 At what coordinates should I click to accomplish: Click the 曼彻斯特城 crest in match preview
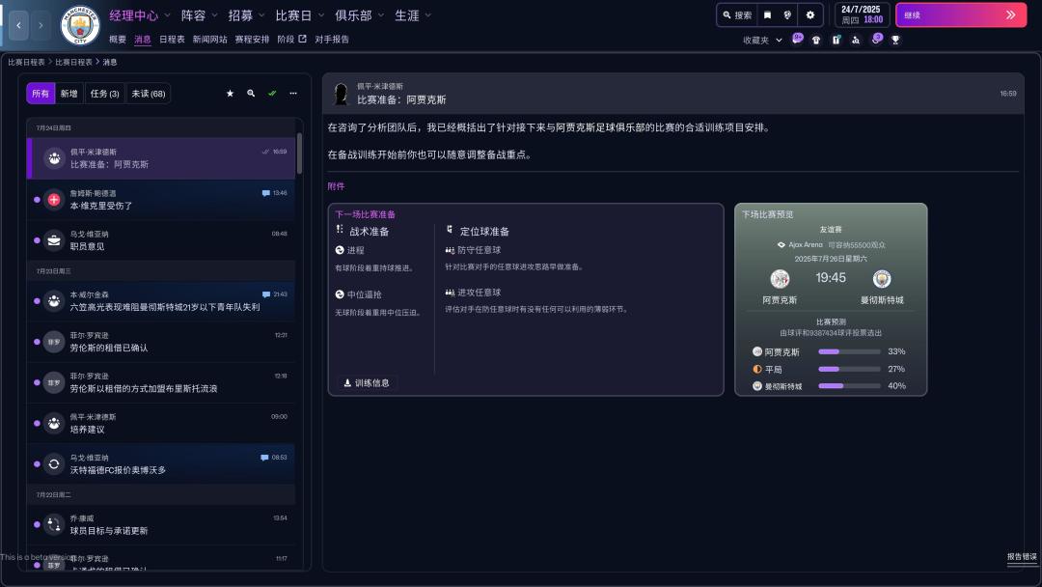[882, 279]
